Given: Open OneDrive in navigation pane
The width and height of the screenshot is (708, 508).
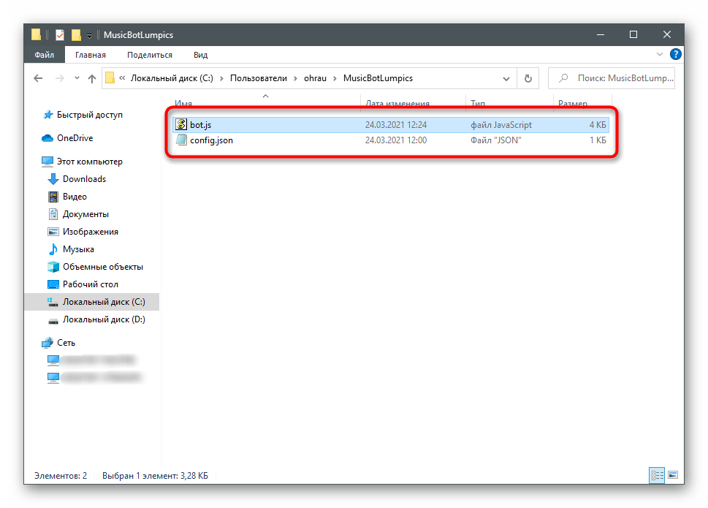Looking at the screenshot, I should (75, 138).
